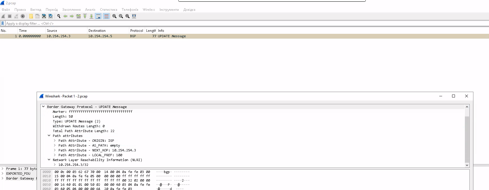Go to specified packet icon
489x190 pixels.
point(78,16)
